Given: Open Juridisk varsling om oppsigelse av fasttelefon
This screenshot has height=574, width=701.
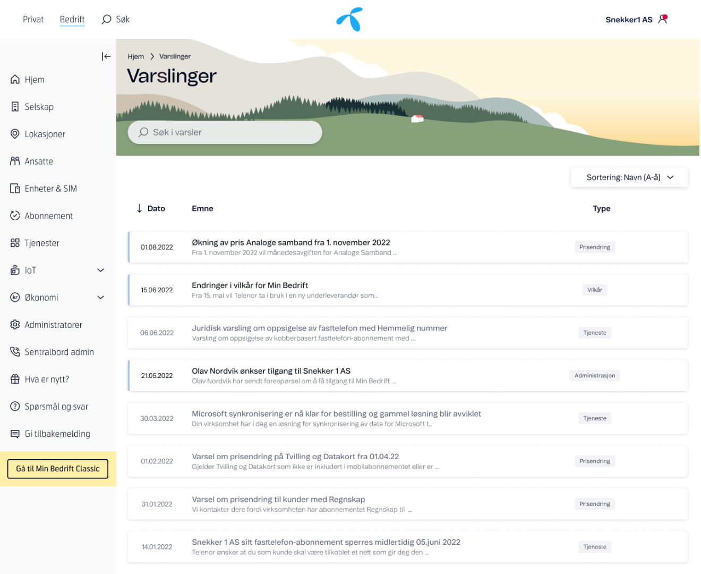Looking at the screenshot, I should pos(408,333).
